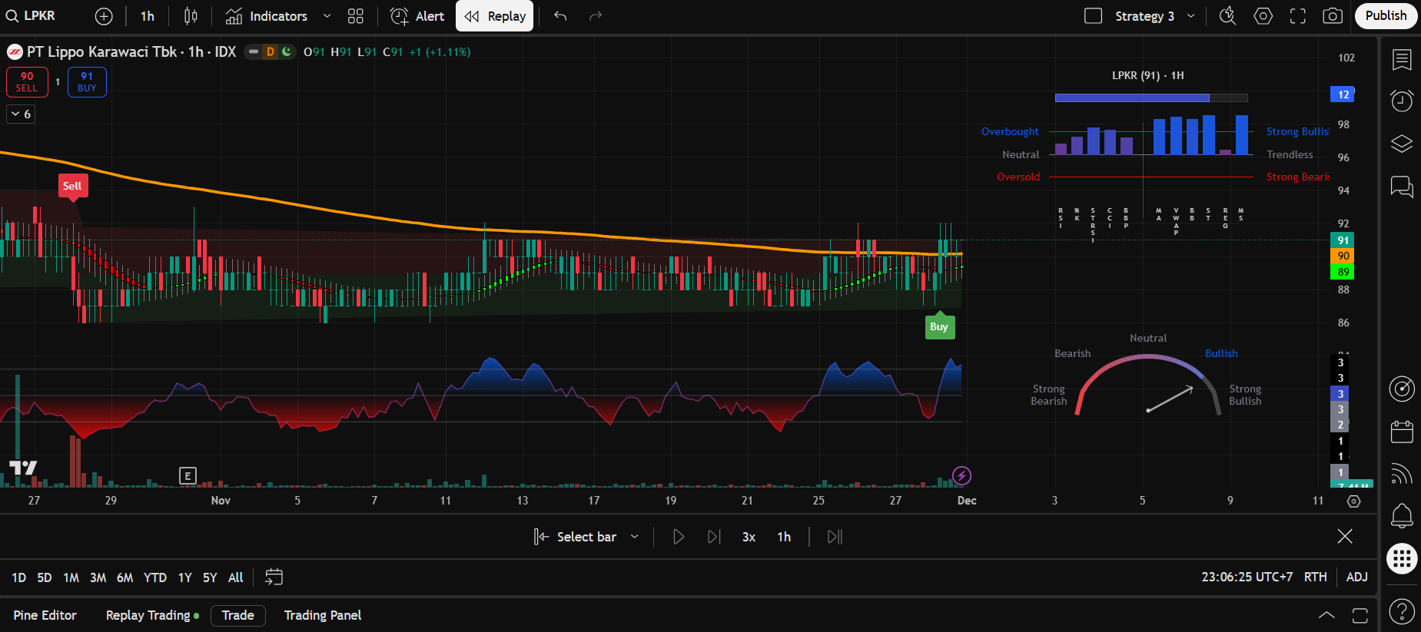Collapse the indicator legend showing 6
The image size is (1421, 632).
pyautogui.click(x=21, y=114)
